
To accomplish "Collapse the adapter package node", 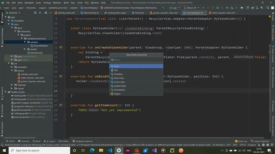I will click(x=25, y=42).
